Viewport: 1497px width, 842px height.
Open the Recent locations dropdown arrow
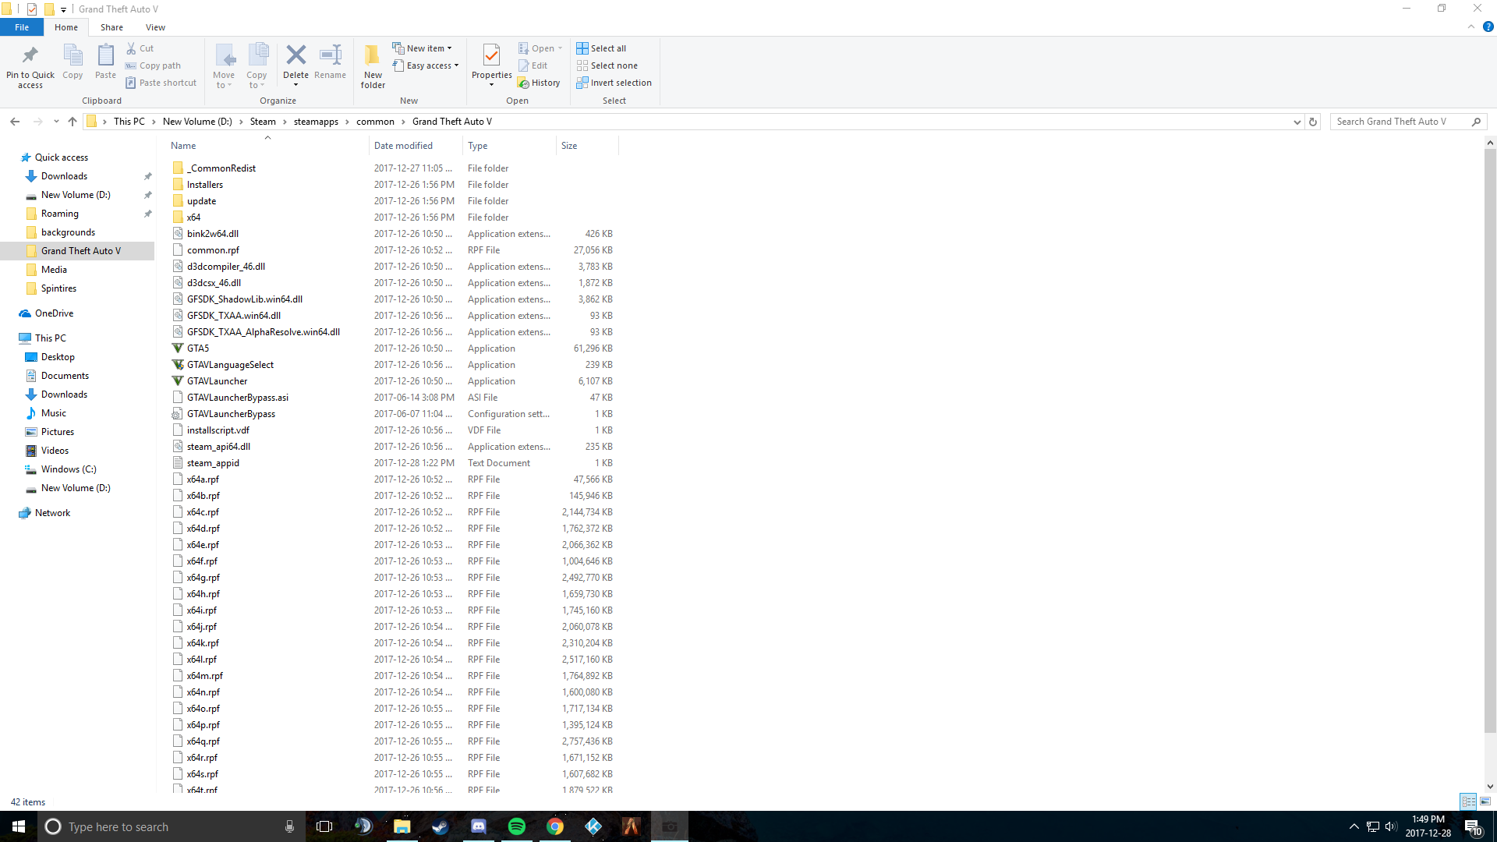[56, 122]
